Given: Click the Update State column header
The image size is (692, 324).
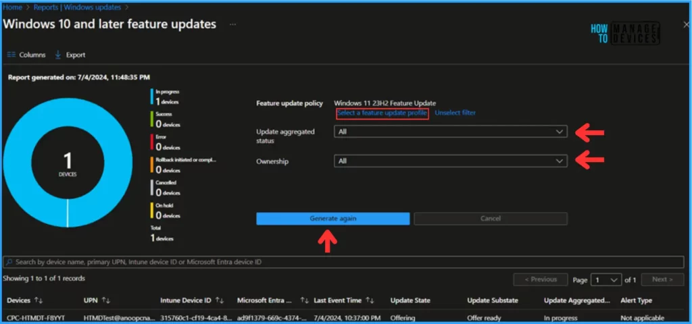Looking at the screenshot, I should tap(410, 300).
